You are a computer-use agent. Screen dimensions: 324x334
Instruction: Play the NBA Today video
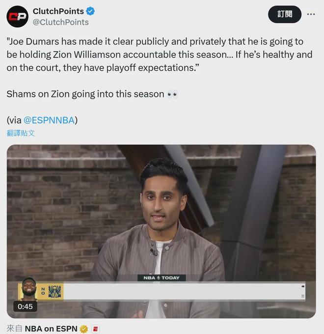(162, 231)
